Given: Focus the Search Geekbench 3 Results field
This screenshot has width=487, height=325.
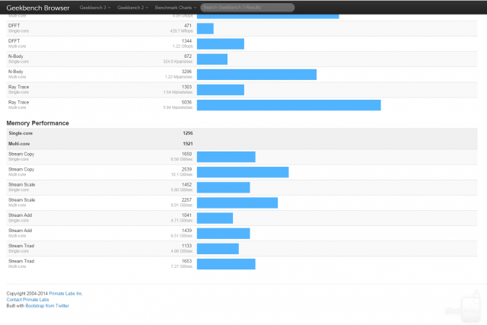Looking at the screenshot, I should (x=247, y=8).
